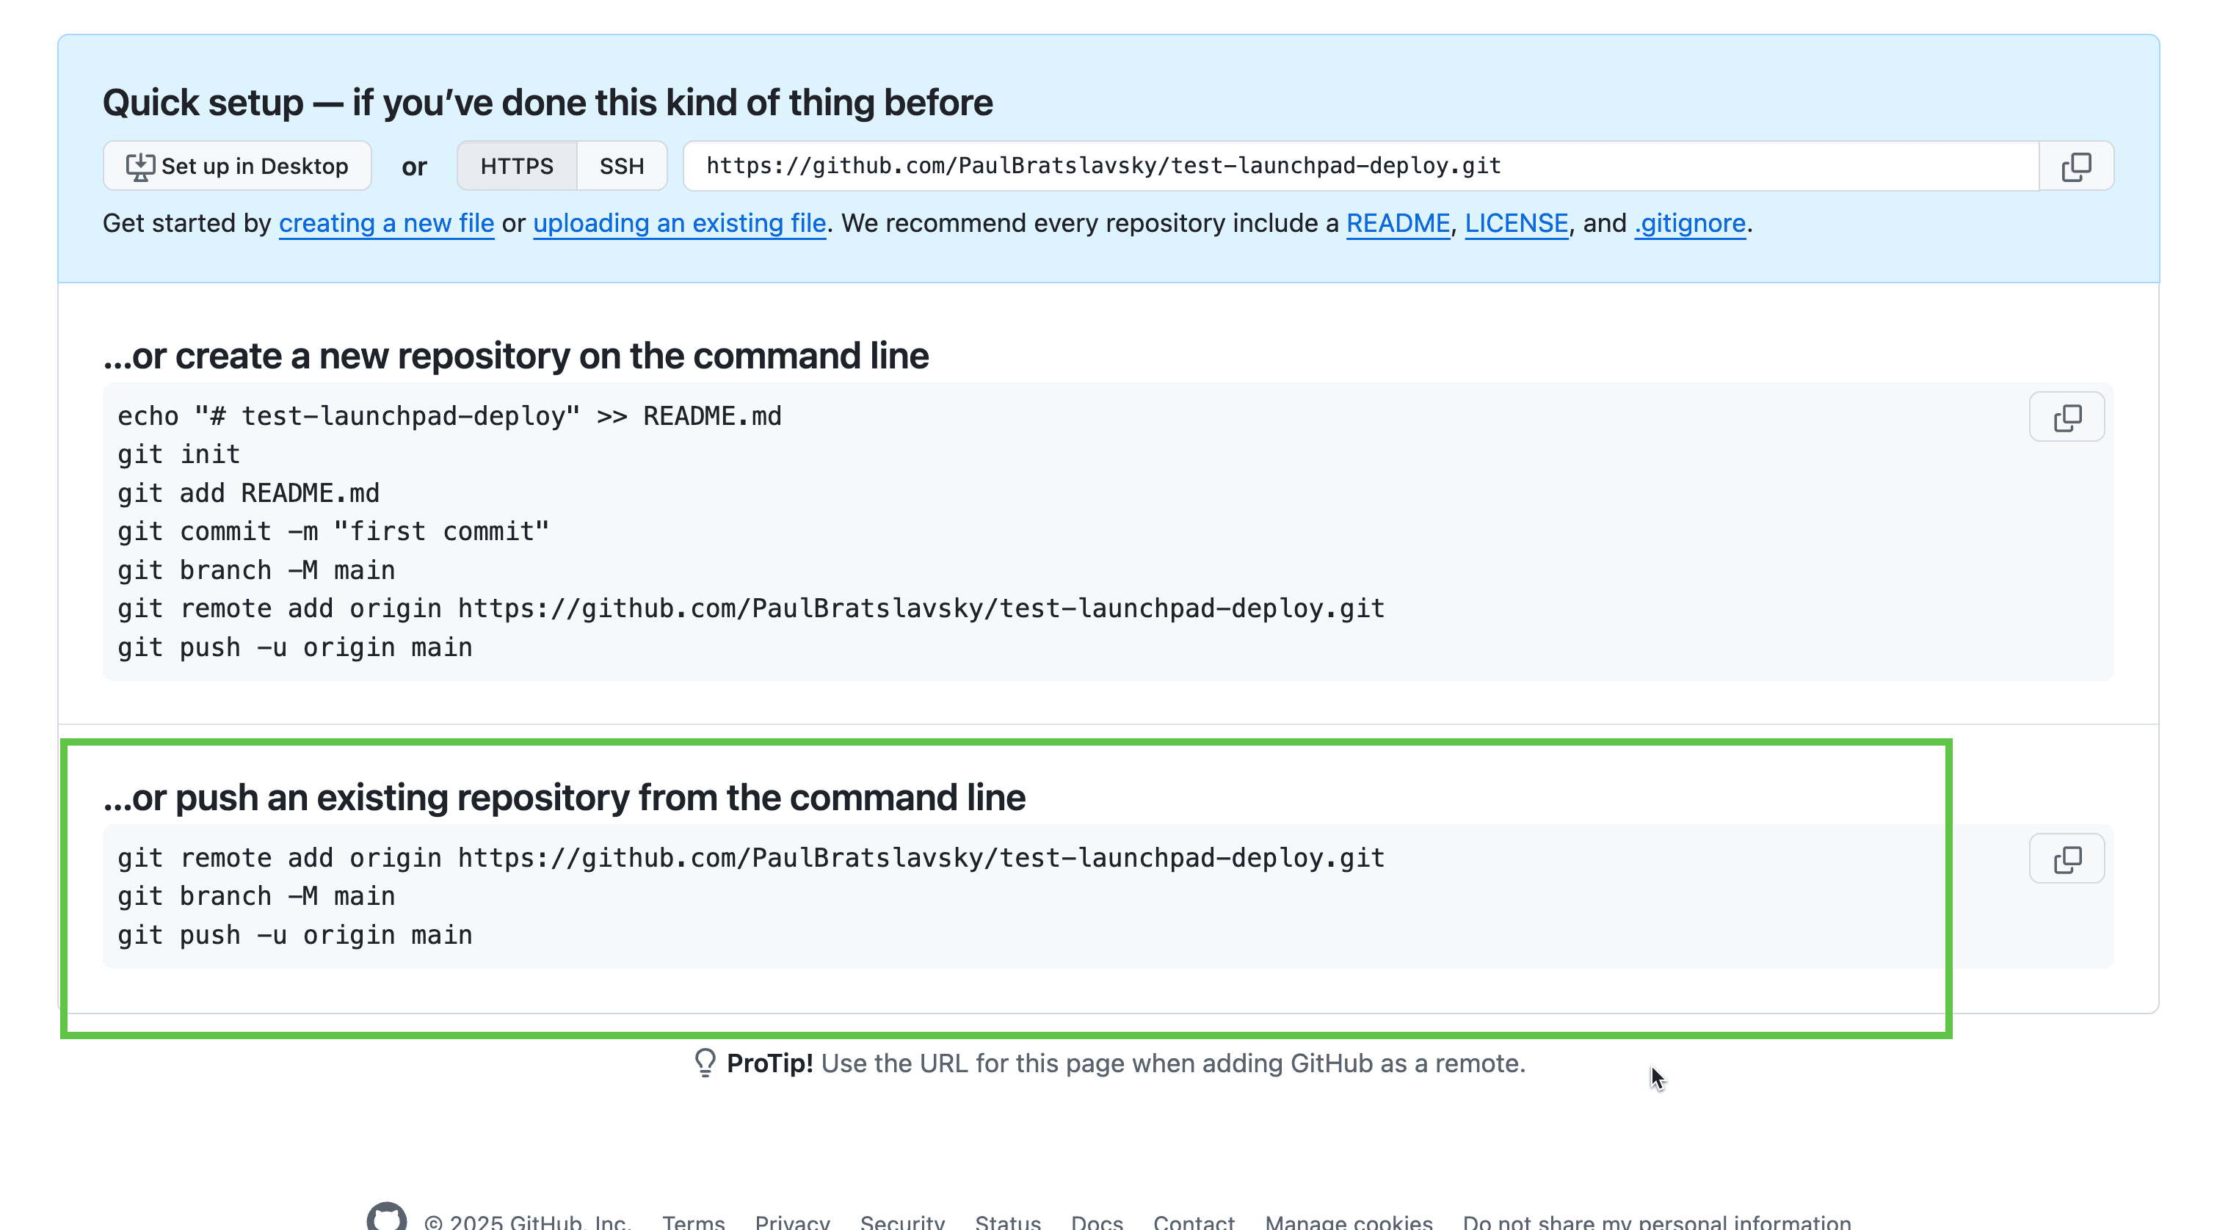Open Manage cookies in footer
Screen dimensions: 2217x1230
(1349, 1221)
